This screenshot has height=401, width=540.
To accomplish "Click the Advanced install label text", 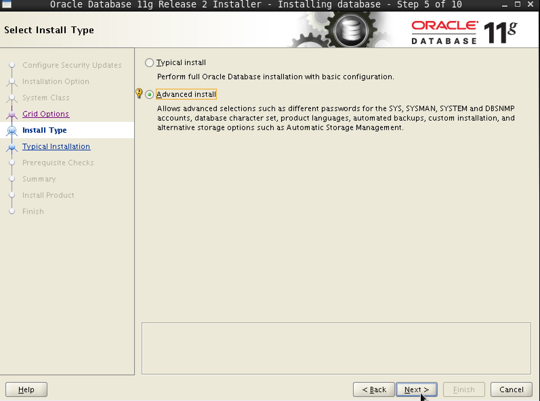I will click(x=186, y=94).
